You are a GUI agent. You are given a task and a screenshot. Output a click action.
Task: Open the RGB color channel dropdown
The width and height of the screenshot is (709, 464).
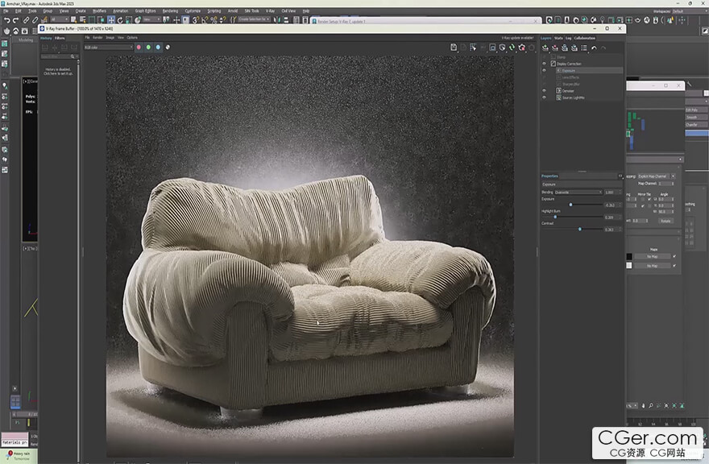[x=108, y=48]
